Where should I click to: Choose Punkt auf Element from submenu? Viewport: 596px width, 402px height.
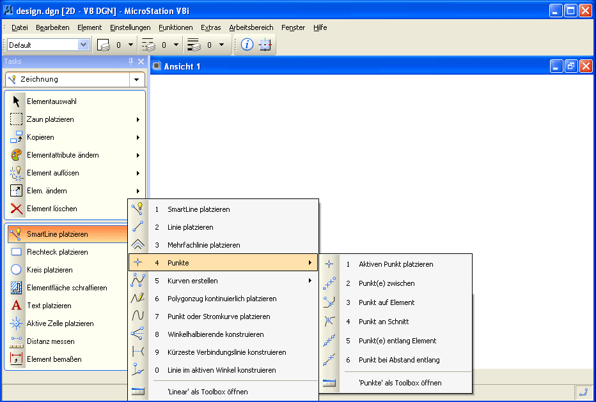click(386, 302)
